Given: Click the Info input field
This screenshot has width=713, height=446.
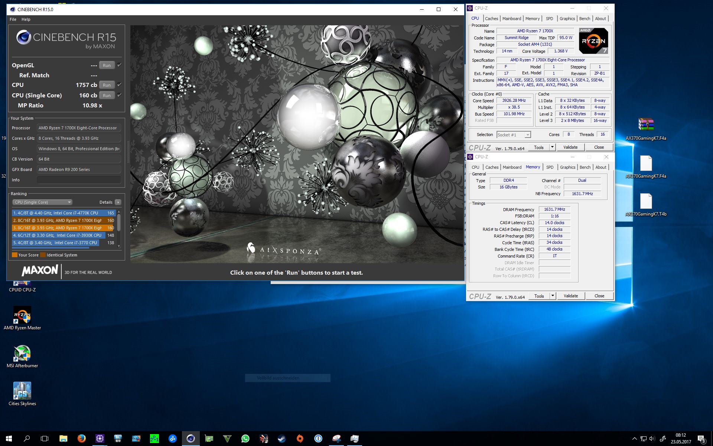Looking at the screenshot, I should (79, 180).
